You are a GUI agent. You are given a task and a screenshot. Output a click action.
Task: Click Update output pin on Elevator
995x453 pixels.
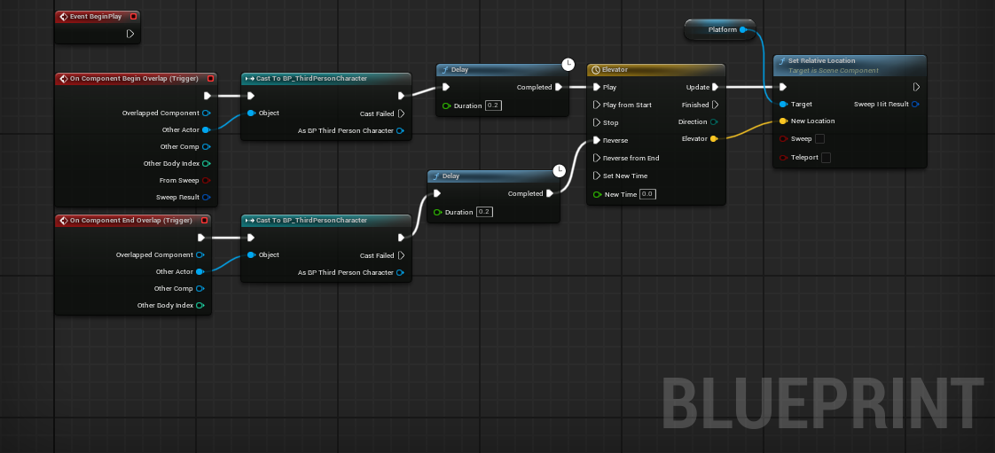[x=715, y=88]
